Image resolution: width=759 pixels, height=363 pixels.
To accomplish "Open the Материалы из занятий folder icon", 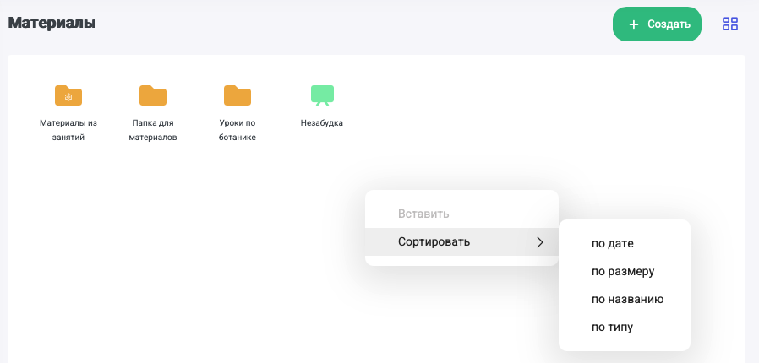I will (x=68, y=95).
